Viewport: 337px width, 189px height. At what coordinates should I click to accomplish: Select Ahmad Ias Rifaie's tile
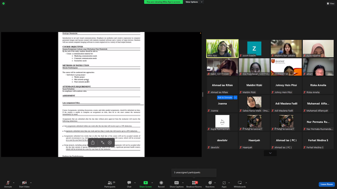(222, 85)
